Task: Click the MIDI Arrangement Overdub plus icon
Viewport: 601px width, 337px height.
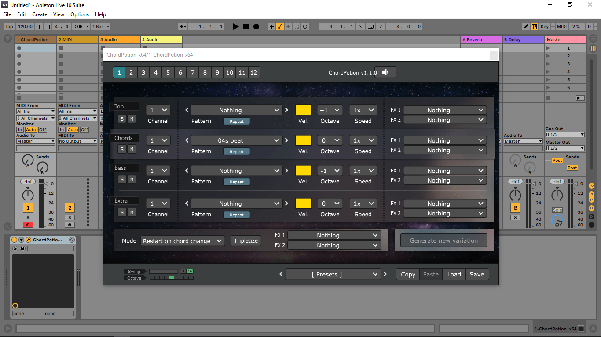Action: pyautogui.click(x=271, y=27)
